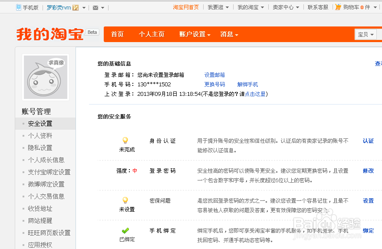Click the 您的安全服务 heading

[114, 117]
